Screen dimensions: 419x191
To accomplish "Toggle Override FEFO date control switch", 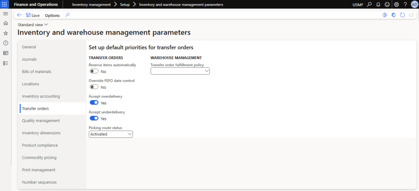I will (x=94, y=87).
